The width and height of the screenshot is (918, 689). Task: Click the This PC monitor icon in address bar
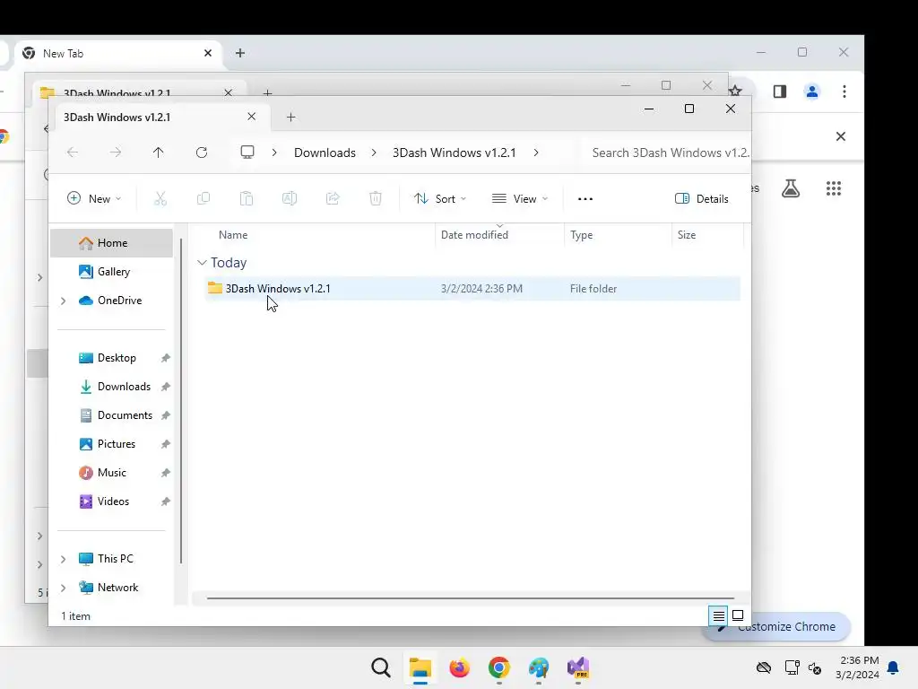click(x=247, y=153)
